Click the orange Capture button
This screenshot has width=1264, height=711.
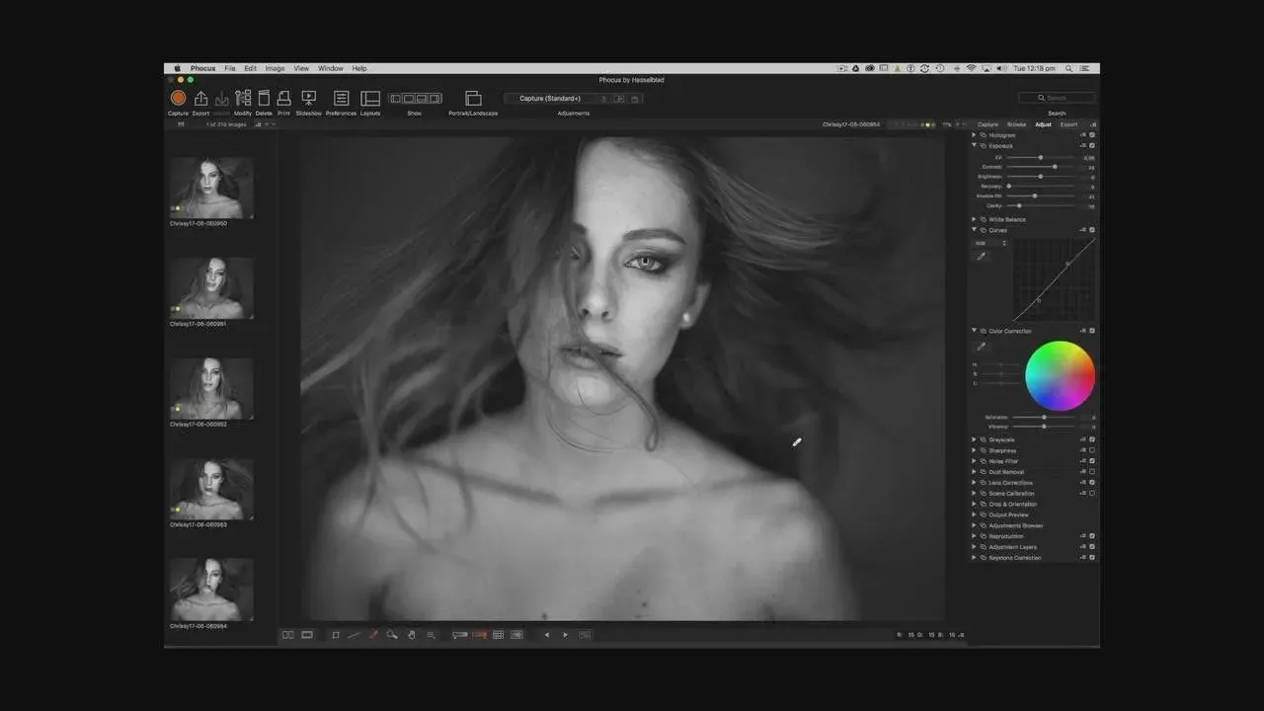[178, 98]
